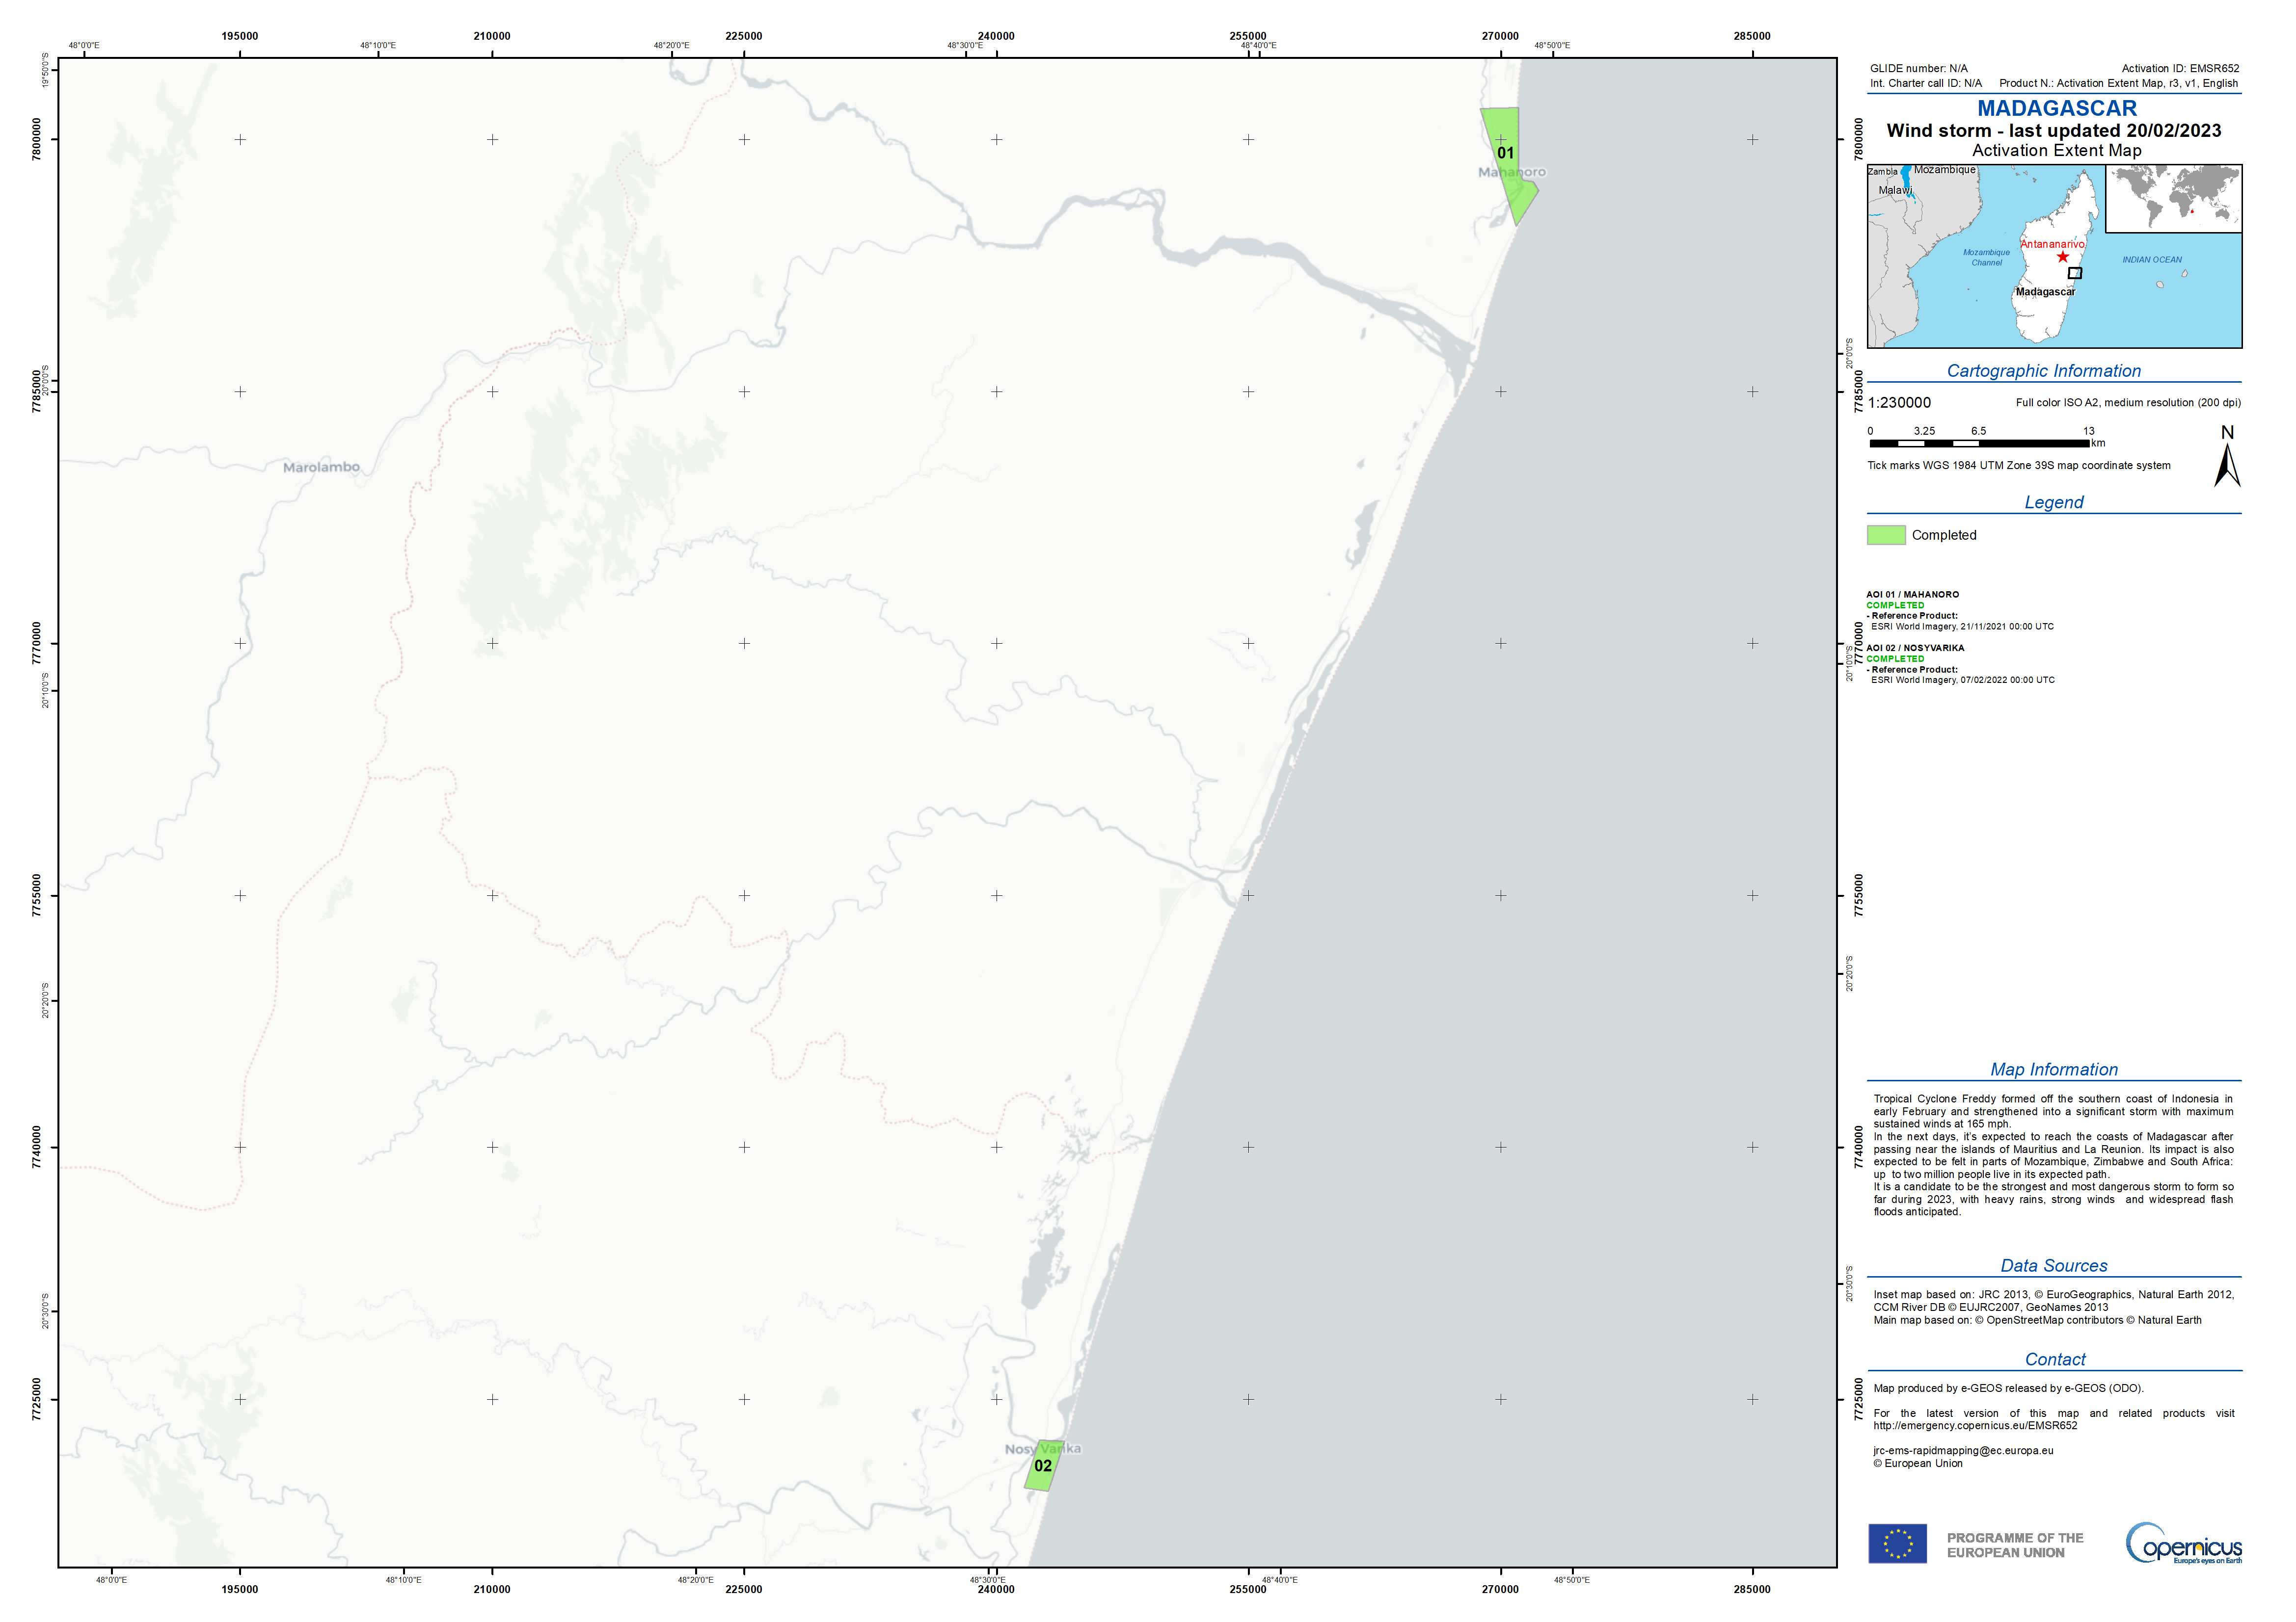Screen dimensions: 2296x1622
Task: Click the black extent rectangle on inset
Action: 2075,273
